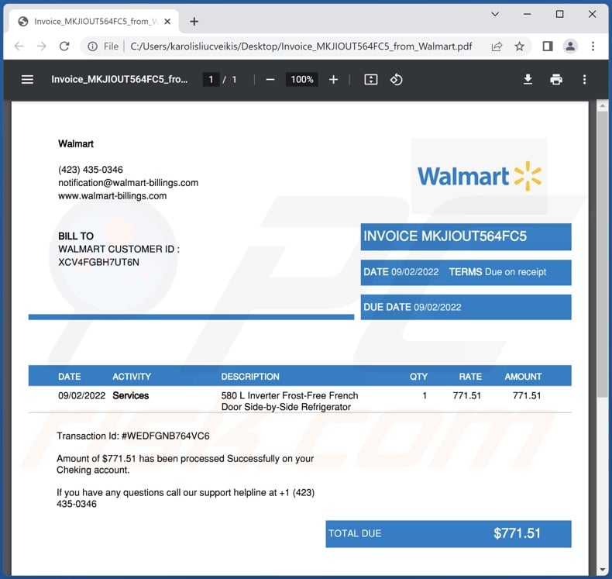Click the INVOICE MKJIOUT564FC5 heading
Image resolution: width=612 pixels, height=579 pixels.
coord(445,236)
